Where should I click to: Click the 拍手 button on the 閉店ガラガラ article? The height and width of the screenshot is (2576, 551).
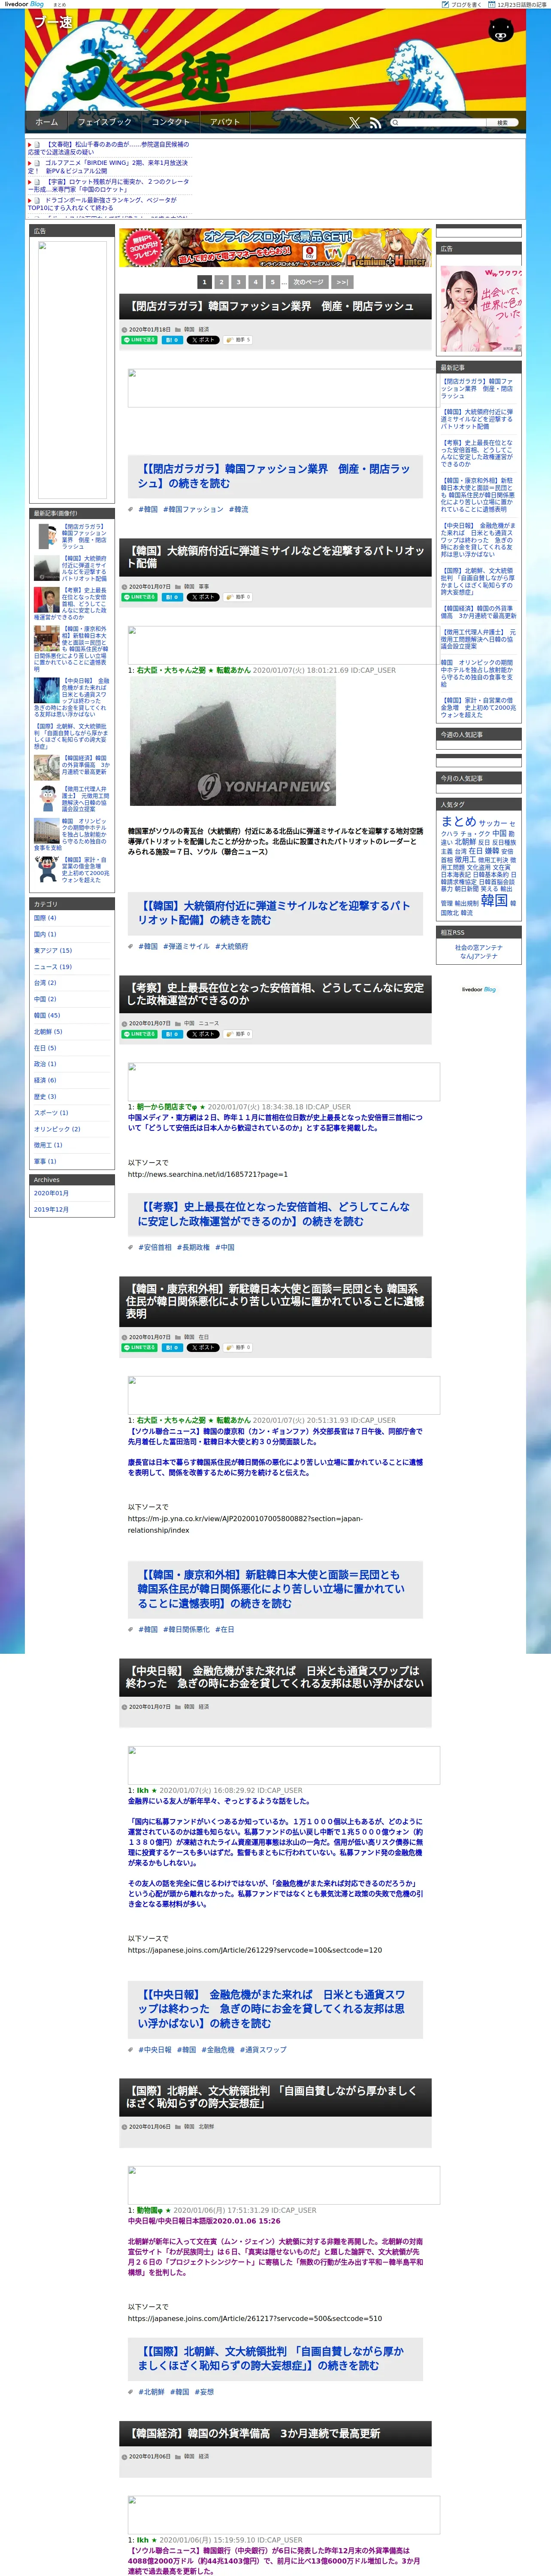pyautogui.click(x=239, y=340)
